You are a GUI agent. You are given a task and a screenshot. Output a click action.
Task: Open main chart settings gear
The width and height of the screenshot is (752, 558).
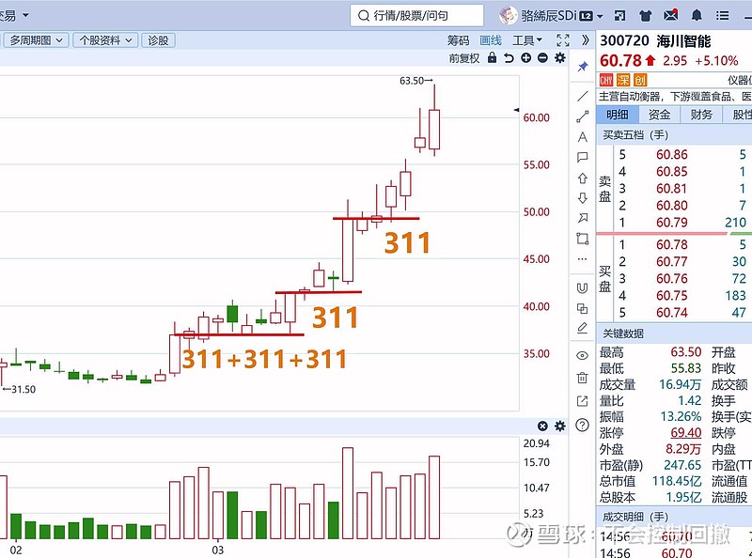pyautogui.click(x=559, y=58)
